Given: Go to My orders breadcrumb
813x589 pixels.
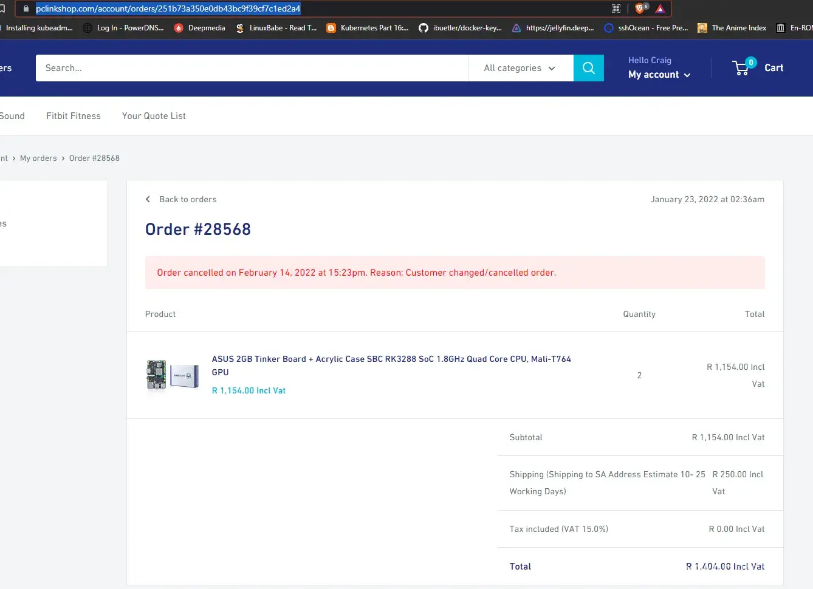Looking at the screenshot, I should [x=38, y=158].
